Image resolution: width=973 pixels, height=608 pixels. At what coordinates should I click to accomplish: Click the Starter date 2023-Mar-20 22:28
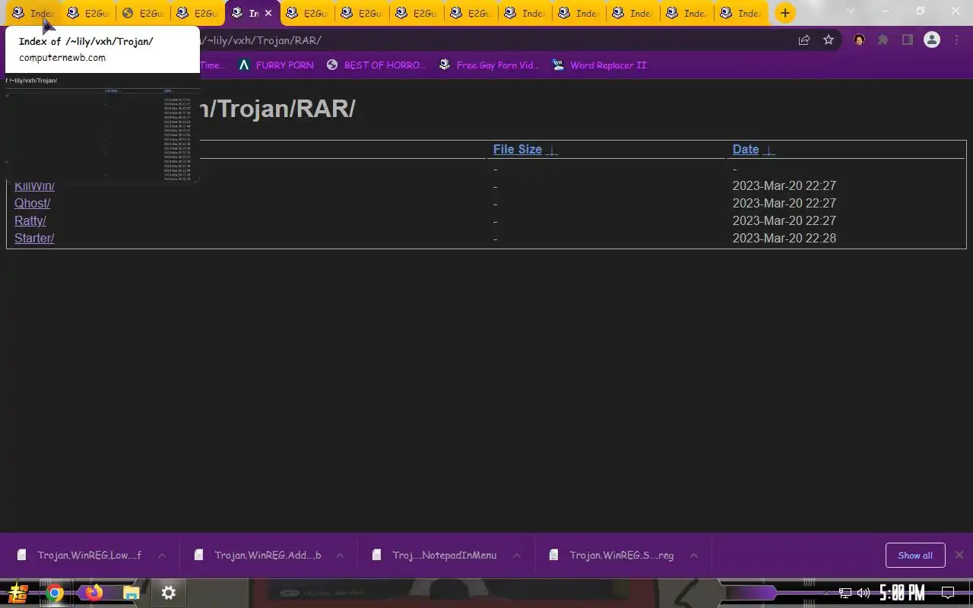coord(784,239)
